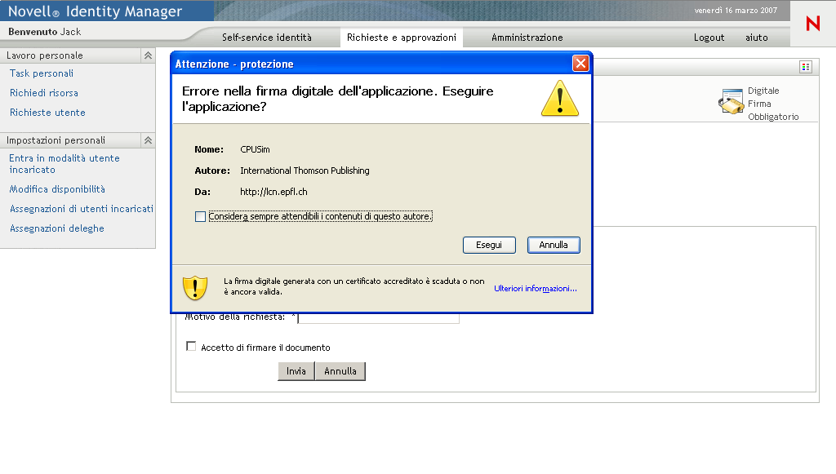Viewport: 836px width, 474px height.
Task: Click 'Digitale Firma Obbligatorio' label
Action: tap(772, 104)
